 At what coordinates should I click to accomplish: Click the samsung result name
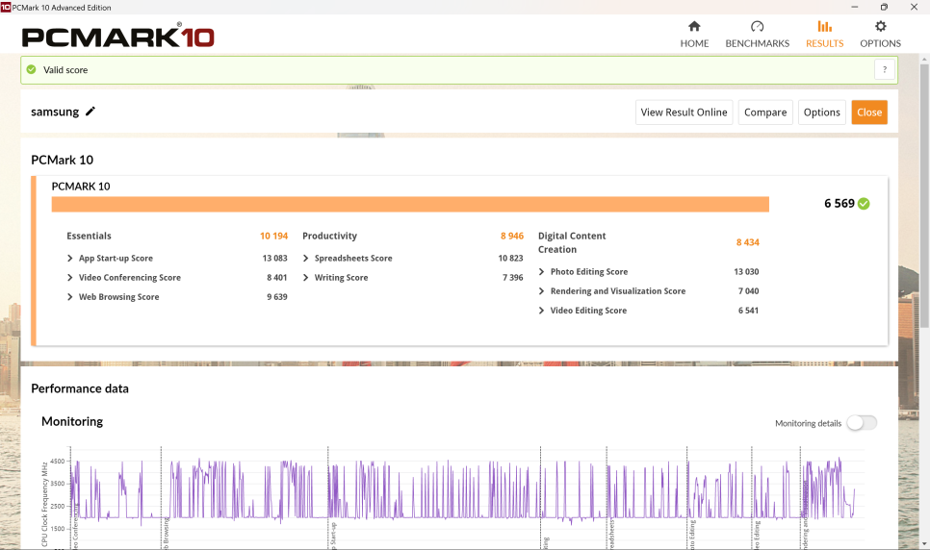[55, 112]
